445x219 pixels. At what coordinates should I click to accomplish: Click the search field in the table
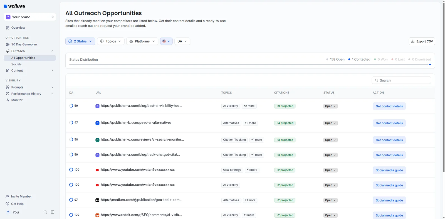tap(401, 80)
